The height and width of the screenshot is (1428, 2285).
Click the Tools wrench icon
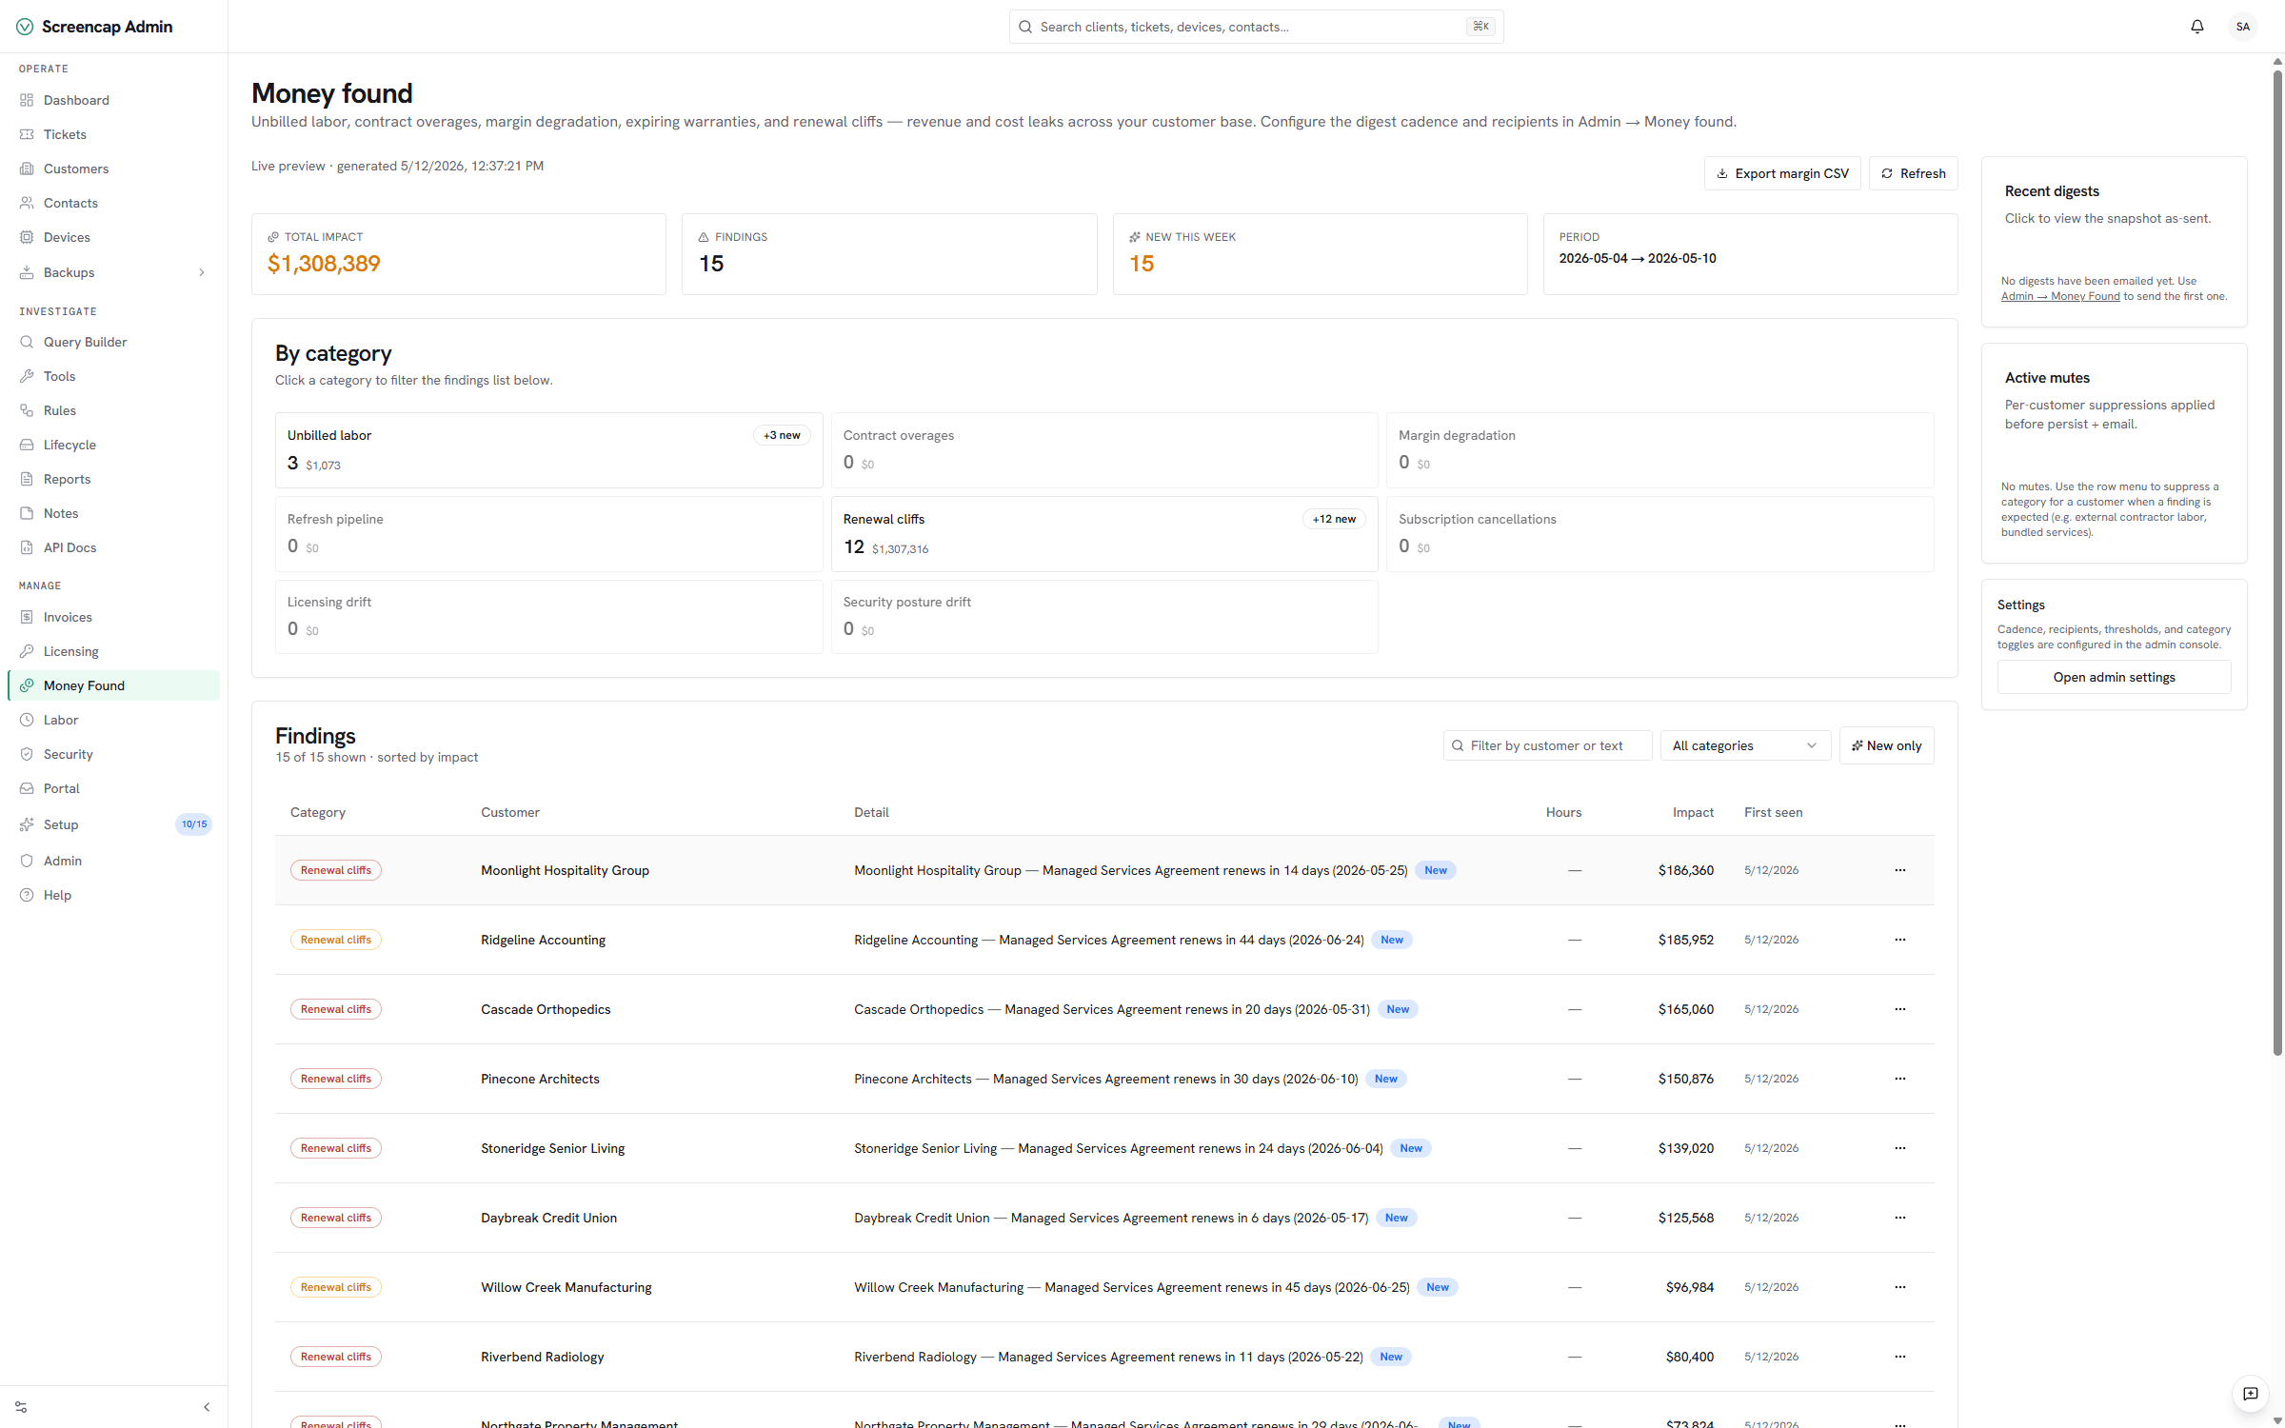coord(27,376)
